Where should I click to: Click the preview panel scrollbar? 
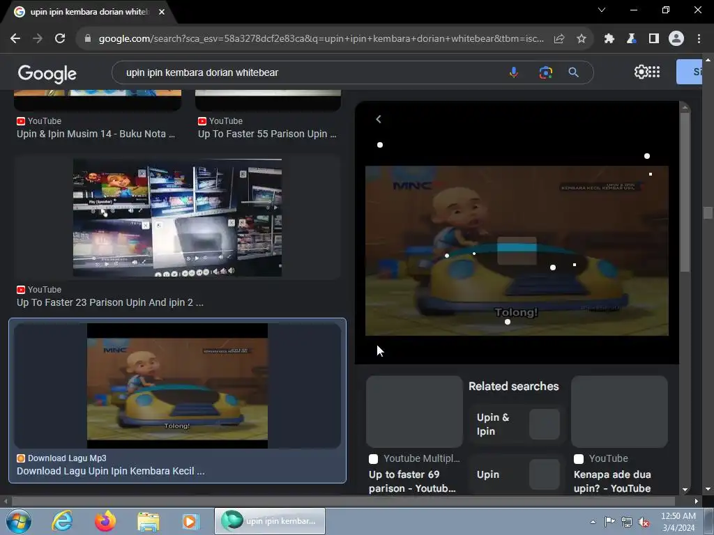tap(685, 191)
